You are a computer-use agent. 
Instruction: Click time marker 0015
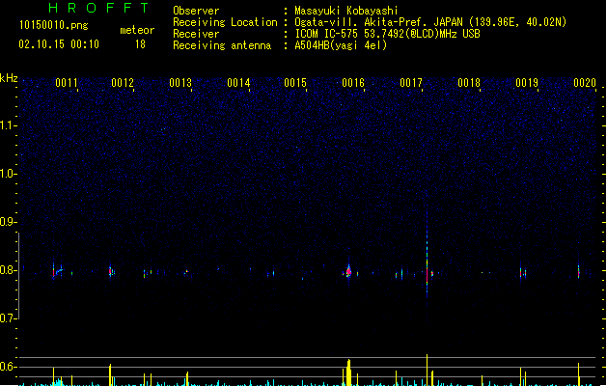295,83
